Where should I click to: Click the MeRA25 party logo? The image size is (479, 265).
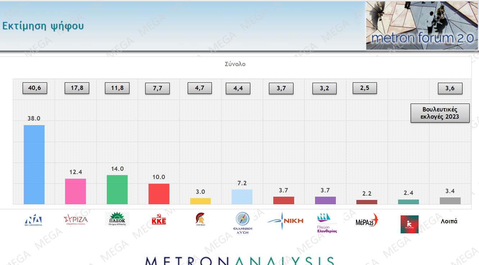tap(367, 220)
